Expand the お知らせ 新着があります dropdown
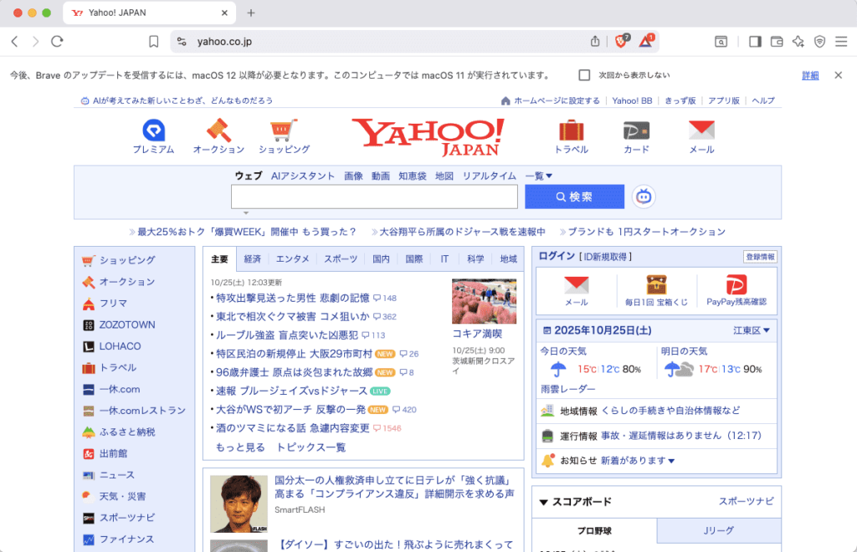Viewport: 857px width, 552px height. click(638, 460)
